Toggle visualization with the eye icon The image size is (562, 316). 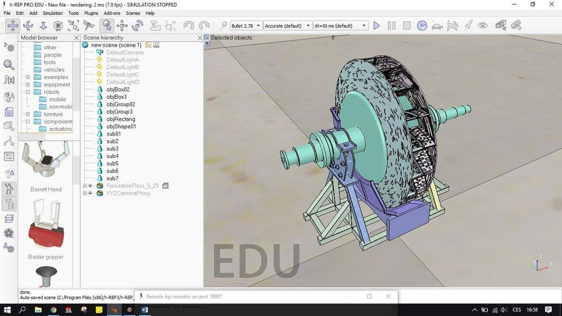point(483,25)
